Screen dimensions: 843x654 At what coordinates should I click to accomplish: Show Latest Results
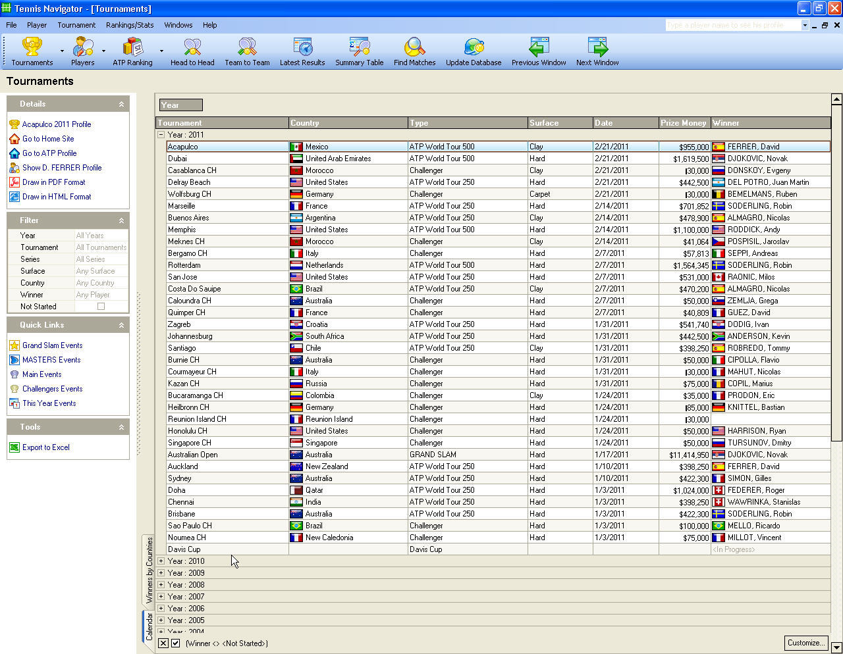click(302, 51)
